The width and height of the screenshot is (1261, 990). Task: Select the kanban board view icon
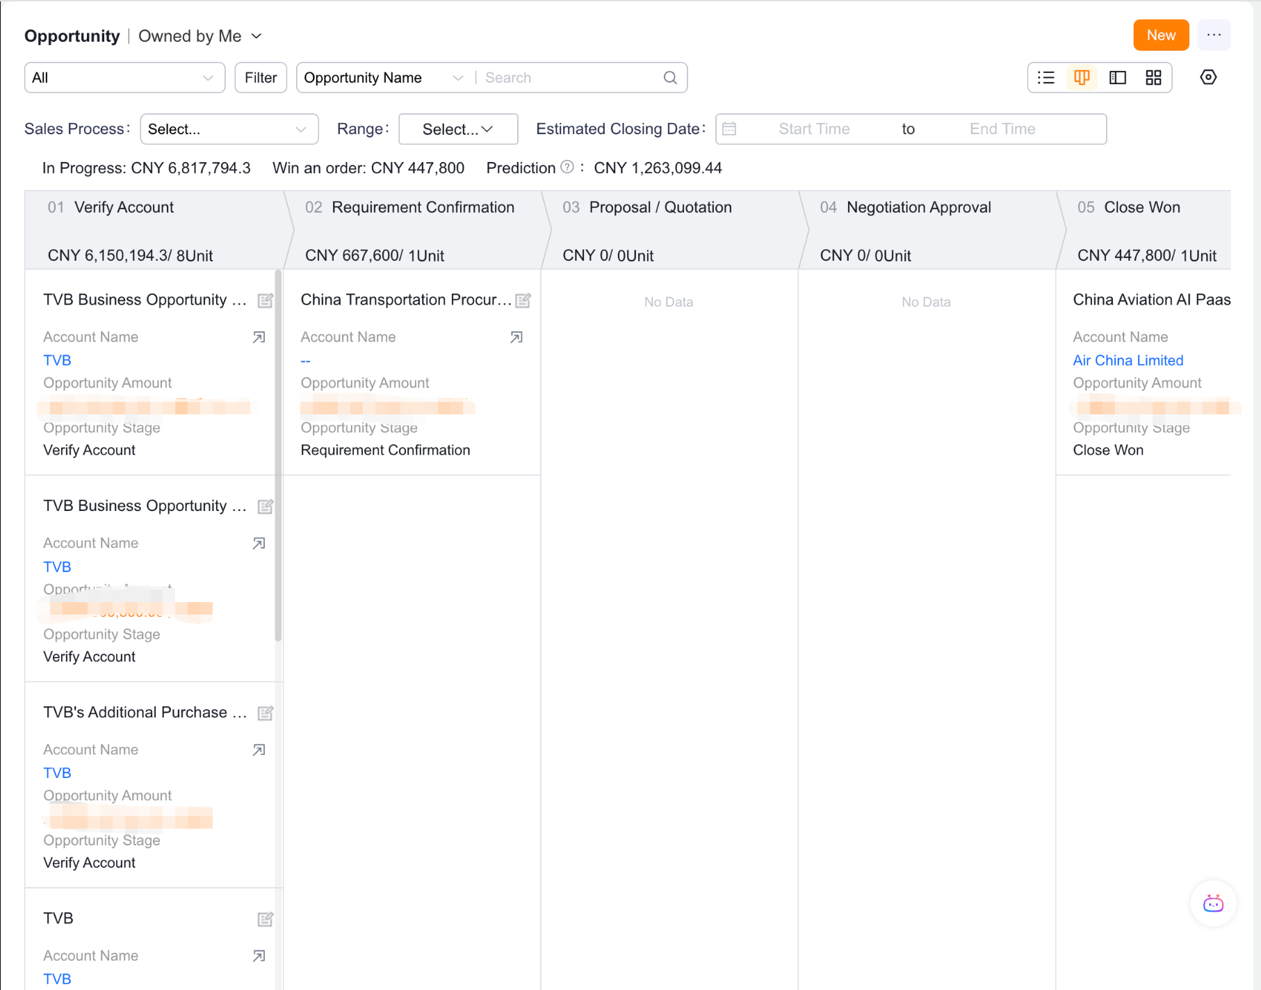[x=1082, y=77]
